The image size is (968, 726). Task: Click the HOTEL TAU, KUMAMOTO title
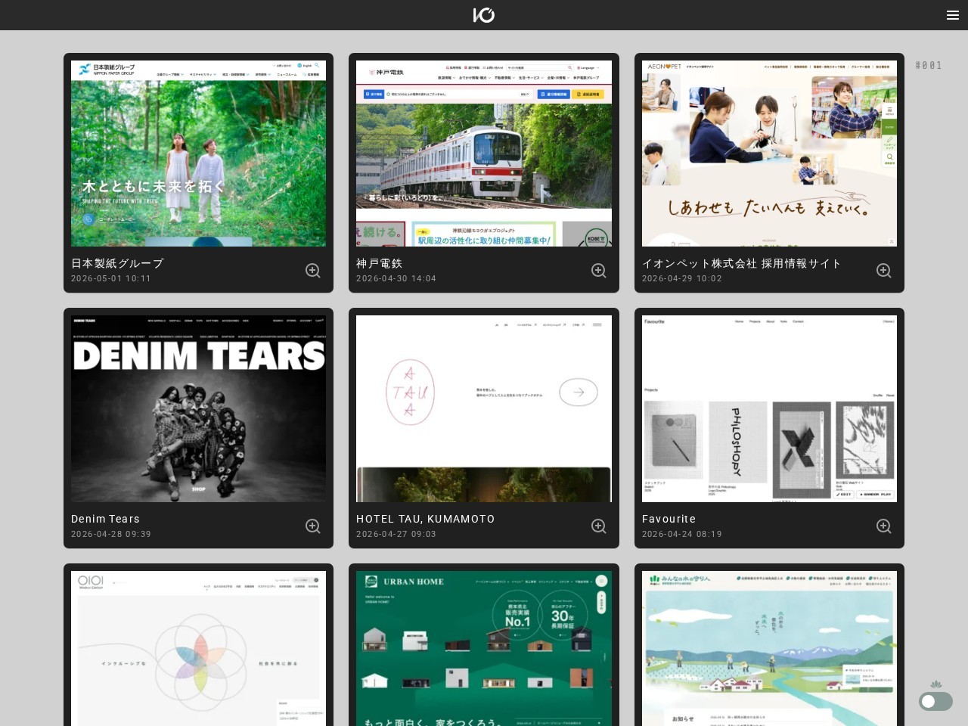coord(426,519)
